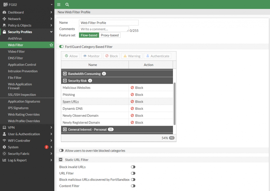
Task: Select the Proxy-based feature set button
Action: 110,35
